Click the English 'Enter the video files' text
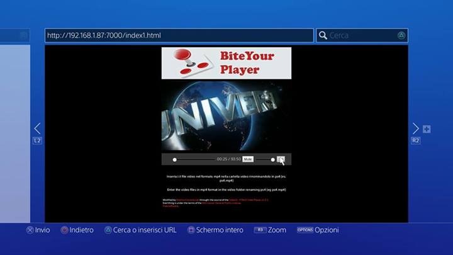Screen dimensions: 453x255 226,190
